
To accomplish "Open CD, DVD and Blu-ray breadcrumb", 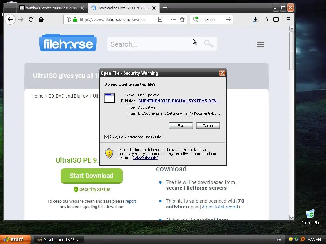I will 68,96.
